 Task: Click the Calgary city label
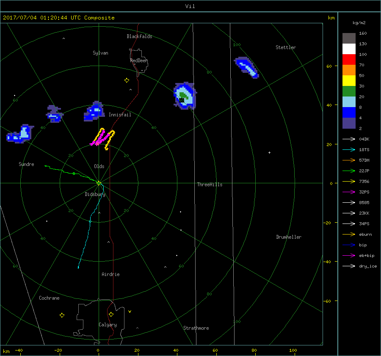108,325
